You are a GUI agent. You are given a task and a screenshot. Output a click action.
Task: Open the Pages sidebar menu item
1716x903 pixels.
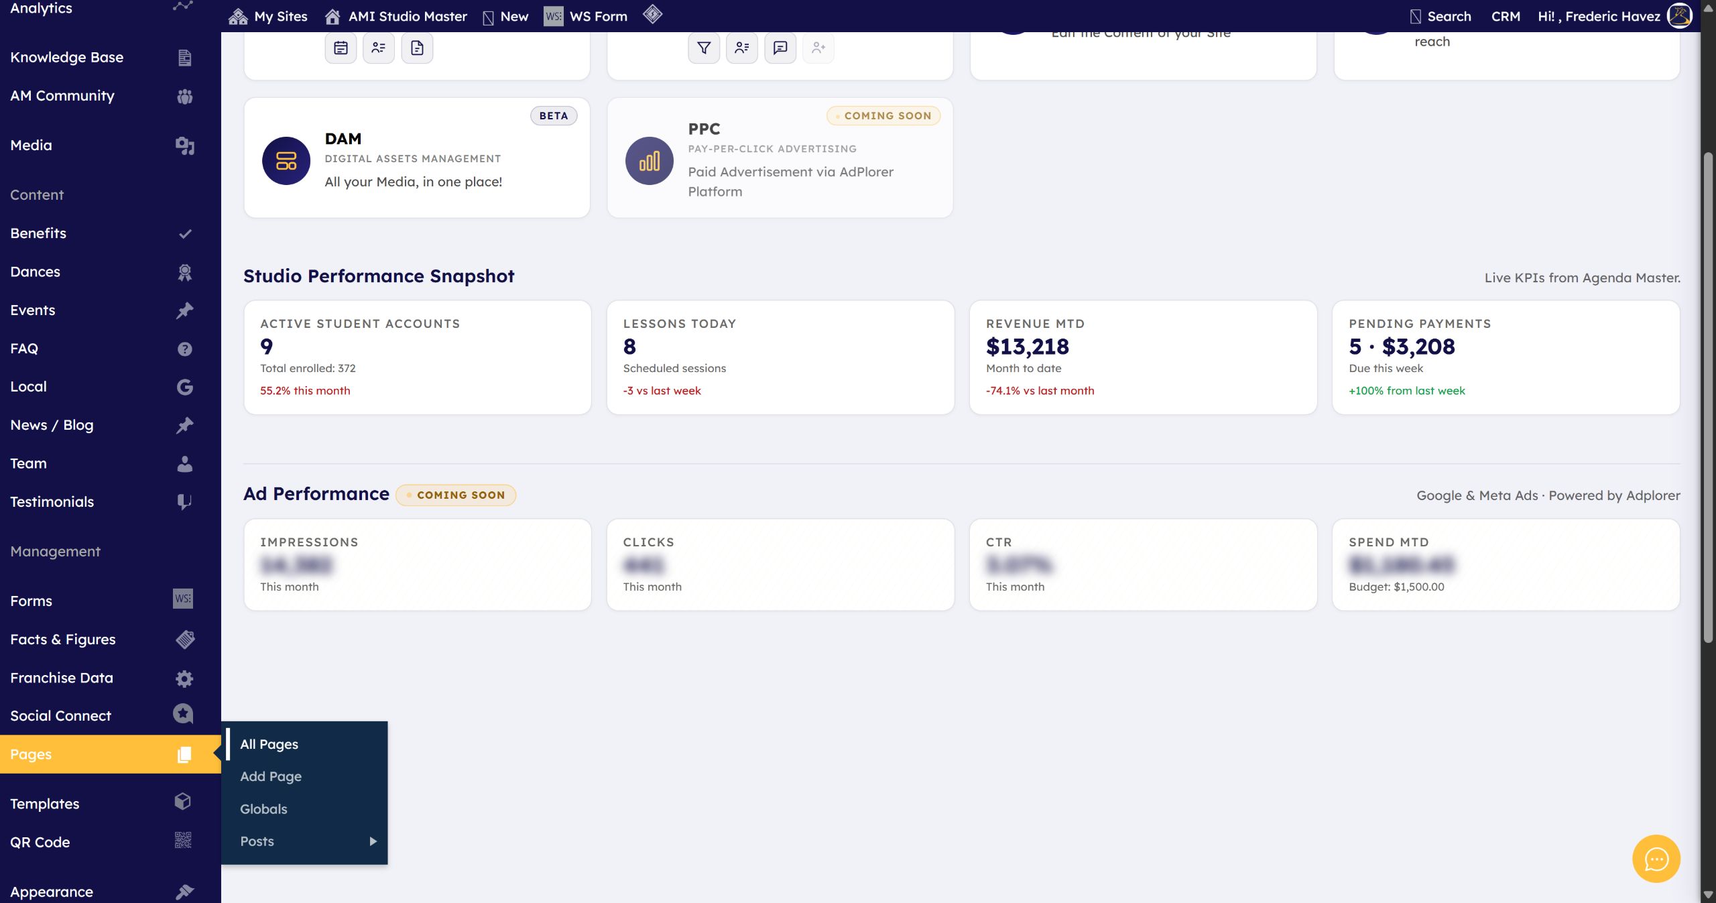[111, 754]
